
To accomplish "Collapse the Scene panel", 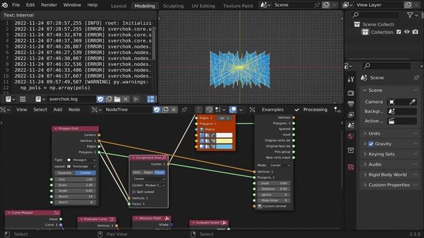I will pos(365,90).
